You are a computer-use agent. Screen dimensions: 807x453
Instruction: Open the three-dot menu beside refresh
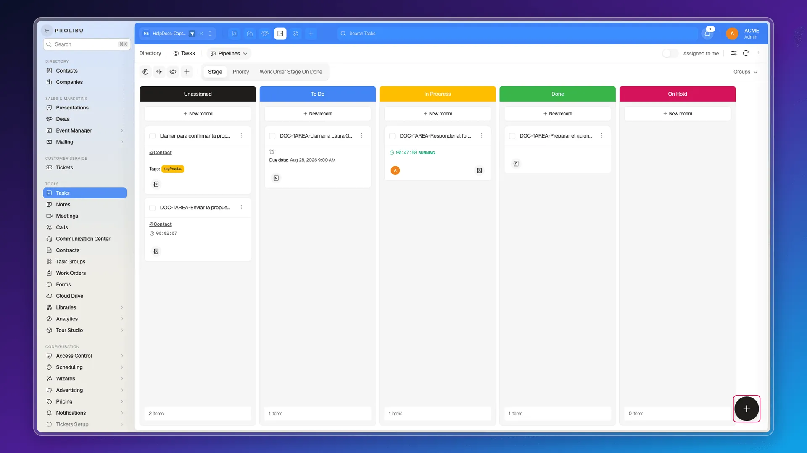(758, 53)
